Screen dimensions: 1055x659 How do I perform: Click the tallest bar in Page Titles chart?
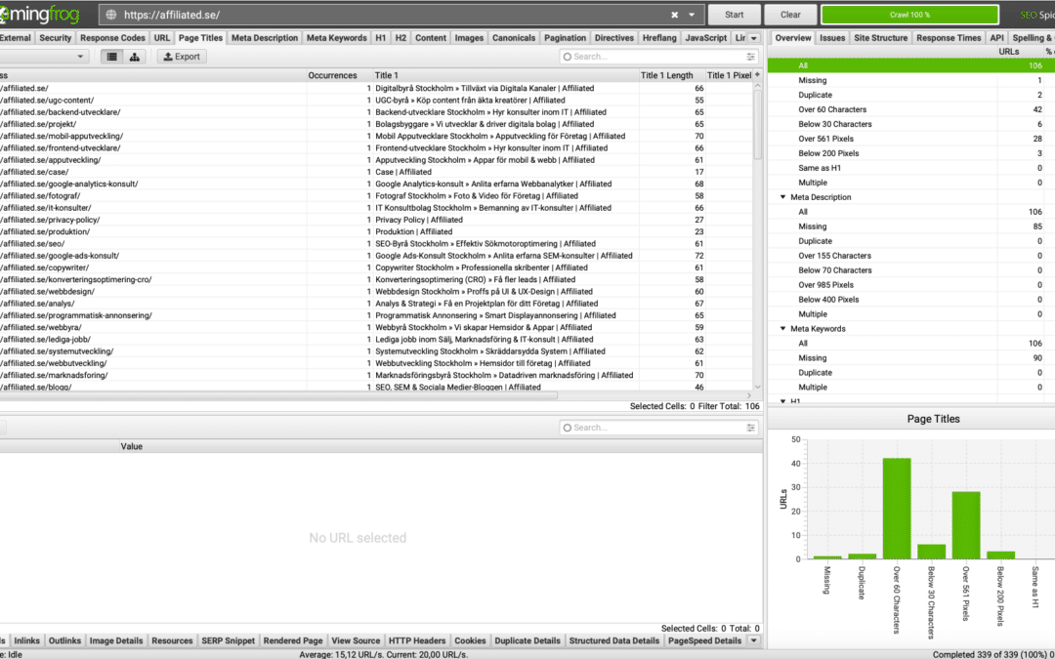[897, 509]
